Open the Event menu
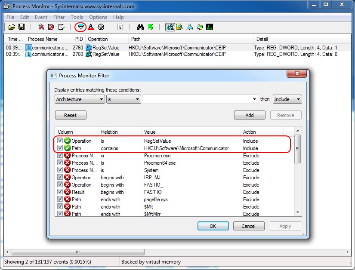Screen dimensions: 355x270 click(x=41, y=17)
